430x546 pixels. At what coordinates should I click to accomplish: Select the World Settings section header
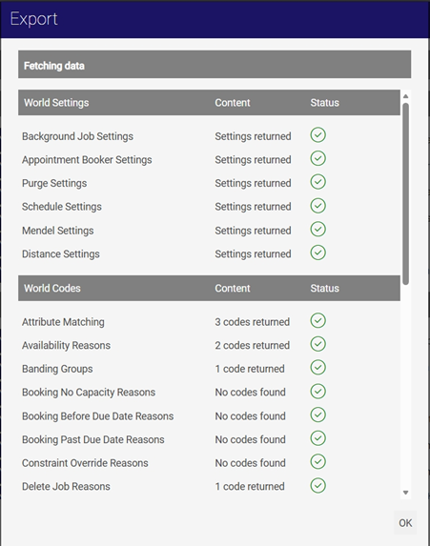pyautogui.click(x=209, y=102)
